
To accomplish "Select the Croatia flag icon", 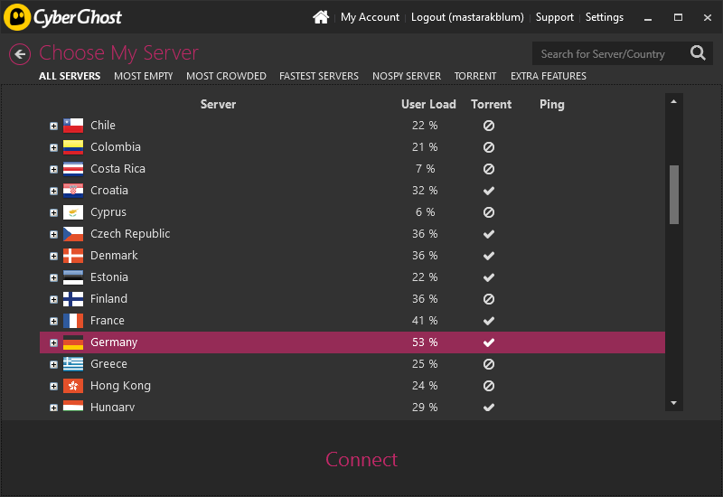I will point(73,191).
